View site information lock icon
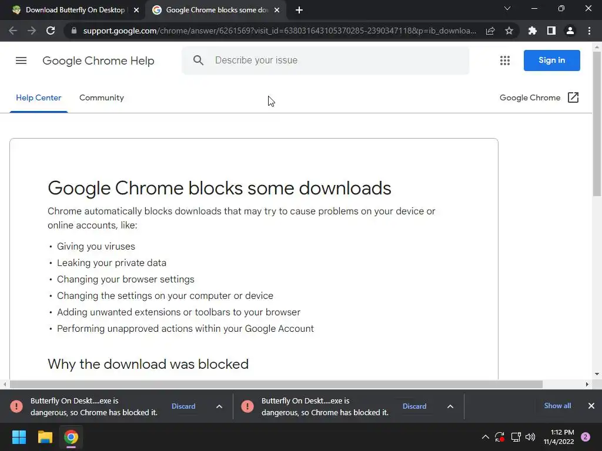Image resolution: width=602 pixels, height=451 pixels. click(x=74, y=31)
